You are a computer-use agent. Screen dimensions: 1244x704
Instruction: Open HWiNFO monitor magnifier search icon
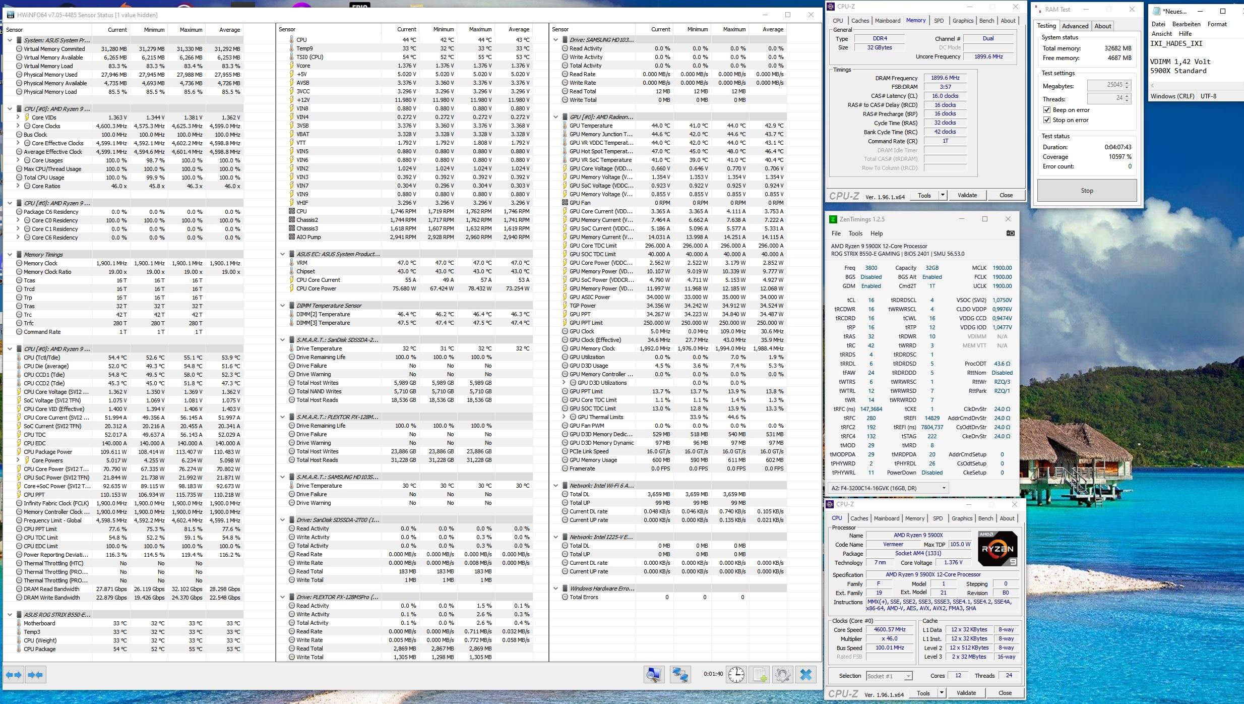[654, 675]
